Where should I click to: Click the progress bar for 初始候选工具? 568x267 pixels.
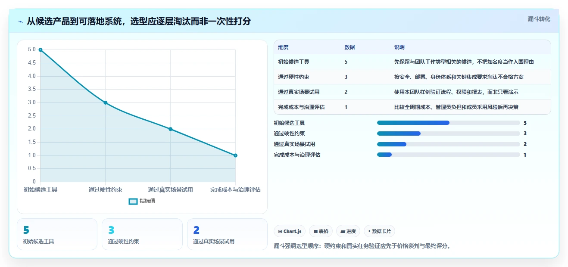coord(449,123)
